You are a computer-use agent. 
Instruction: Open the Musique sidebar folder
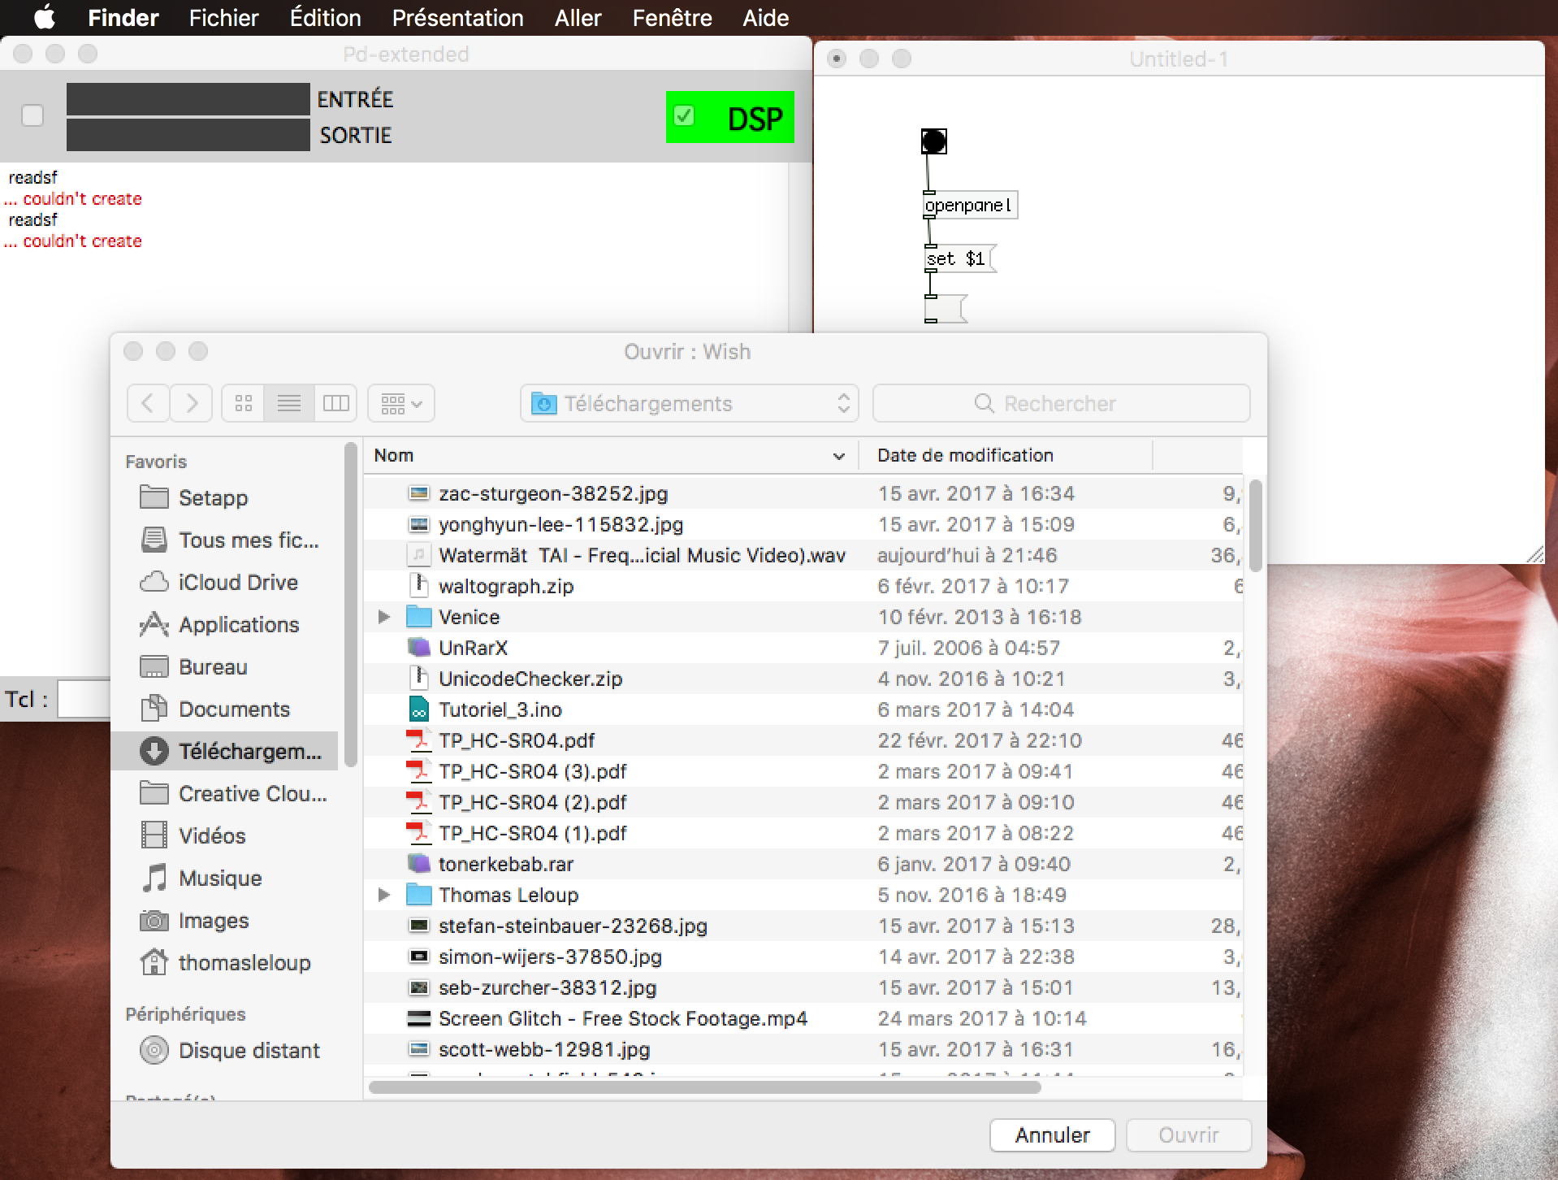tap(220, 878)
